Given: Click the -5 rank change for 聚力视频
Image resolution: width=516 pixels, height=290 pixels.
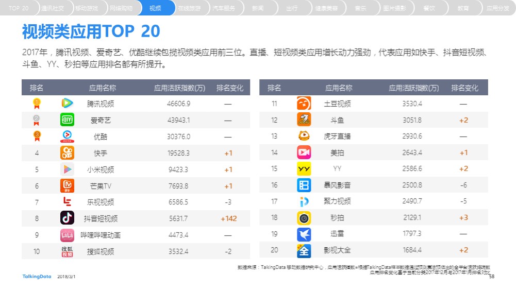Looking at the screenshot, I should tap(463, 201).
